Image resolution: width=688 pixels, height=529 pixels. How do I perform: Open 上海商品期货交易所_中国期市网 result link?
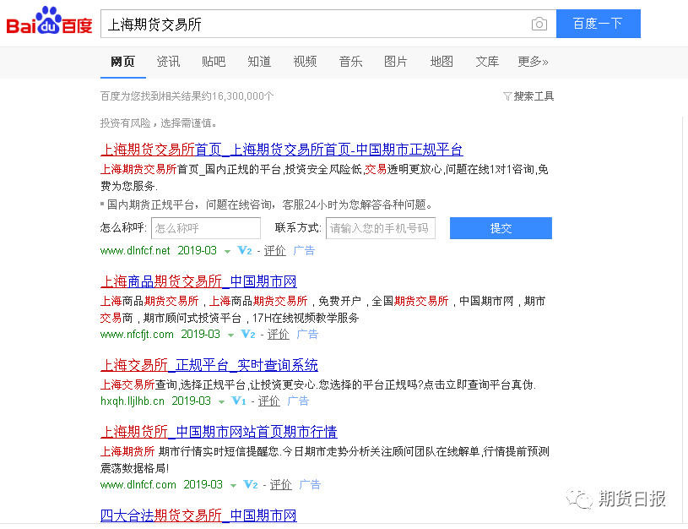click(198, 281)
